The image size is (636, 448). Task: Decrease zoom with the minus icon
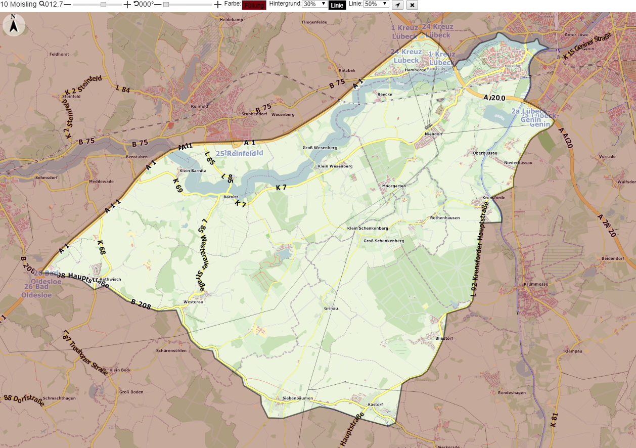tap(68, 4)
